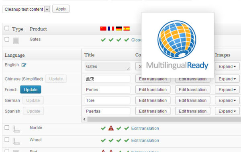Click the Spanish flag column icon
241x152 pixels.
click(127, 29)
